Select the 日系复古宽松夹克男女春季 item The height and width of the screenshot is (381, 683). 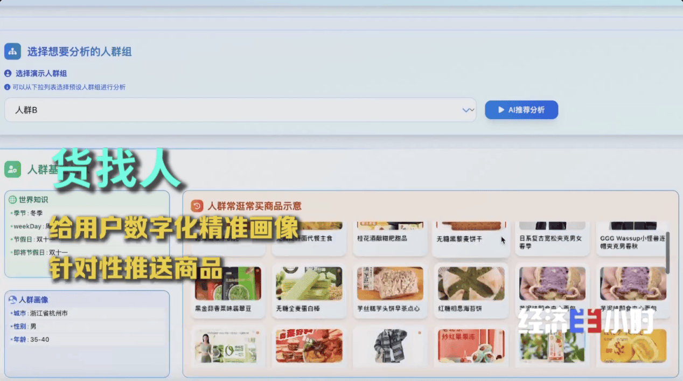550,241
